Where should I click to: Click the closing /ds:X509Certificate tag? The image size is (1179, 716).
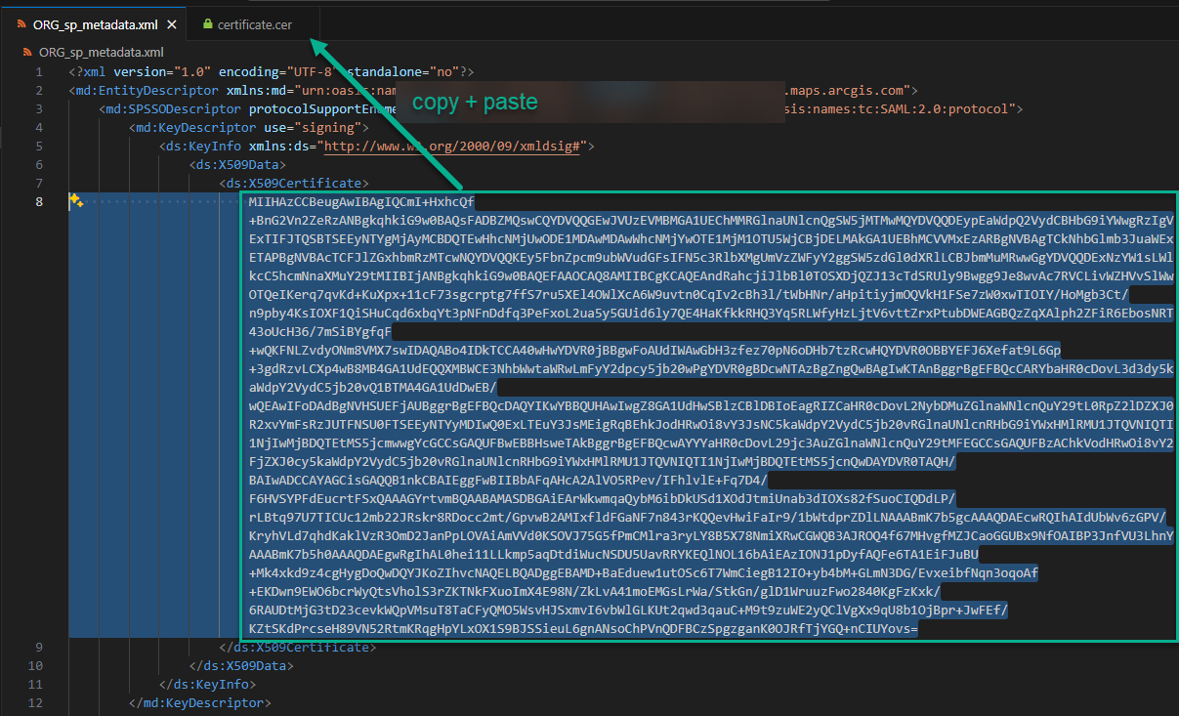tap(297, 647)
